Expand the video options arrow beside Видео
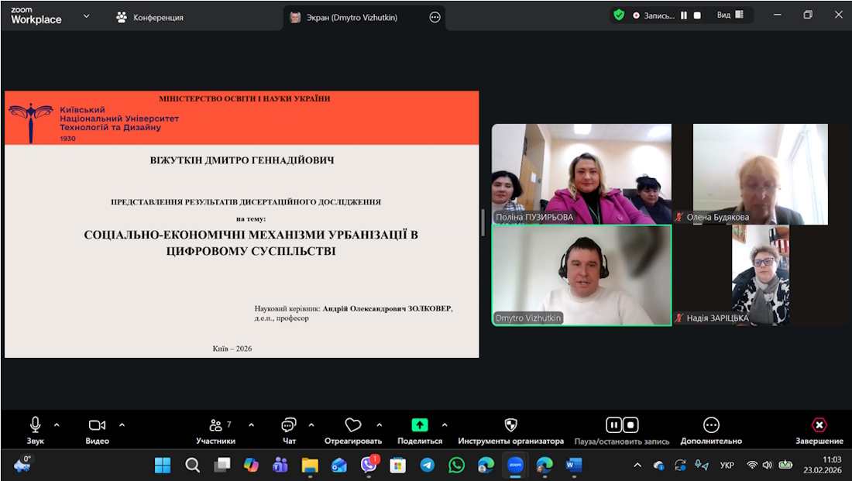Image resolution: width=852 pixels, height=481 pixels. (122, 424)
